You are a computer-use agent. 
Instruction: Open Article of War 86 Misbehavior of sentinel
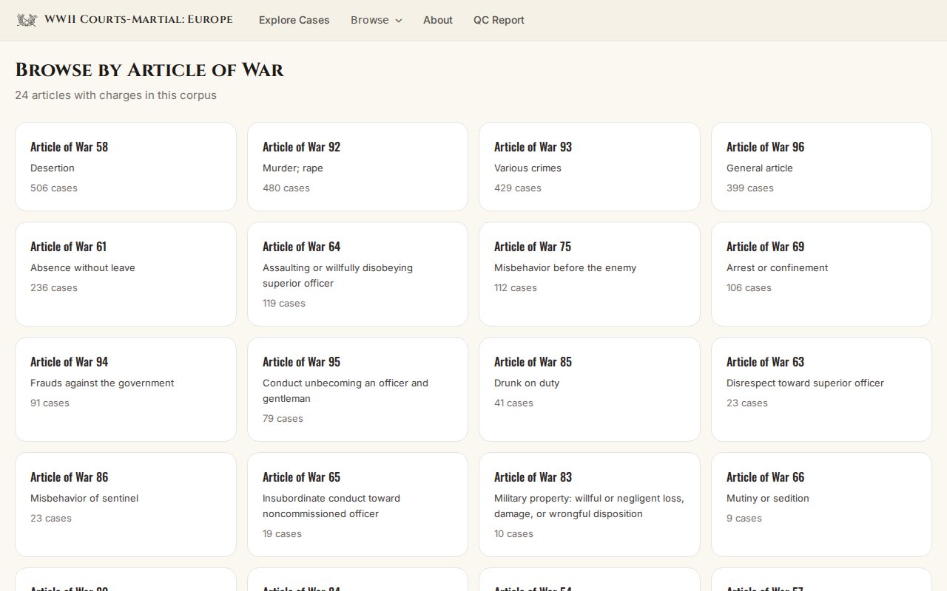click(126, 505)
